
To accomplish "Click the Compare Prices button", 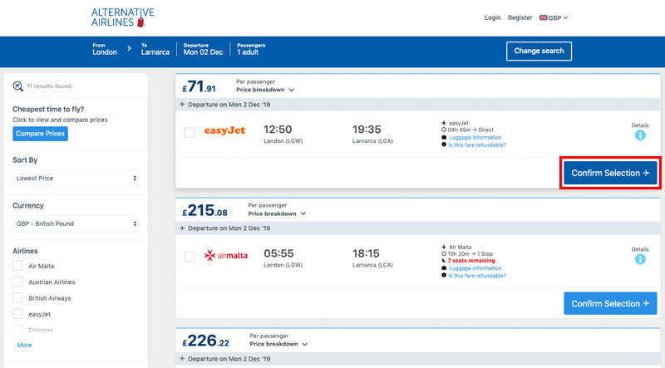I will pyautogui.click(x=40, y=134).
